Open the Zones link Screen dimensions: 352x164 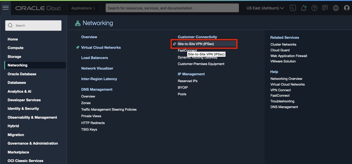point(86,103)
